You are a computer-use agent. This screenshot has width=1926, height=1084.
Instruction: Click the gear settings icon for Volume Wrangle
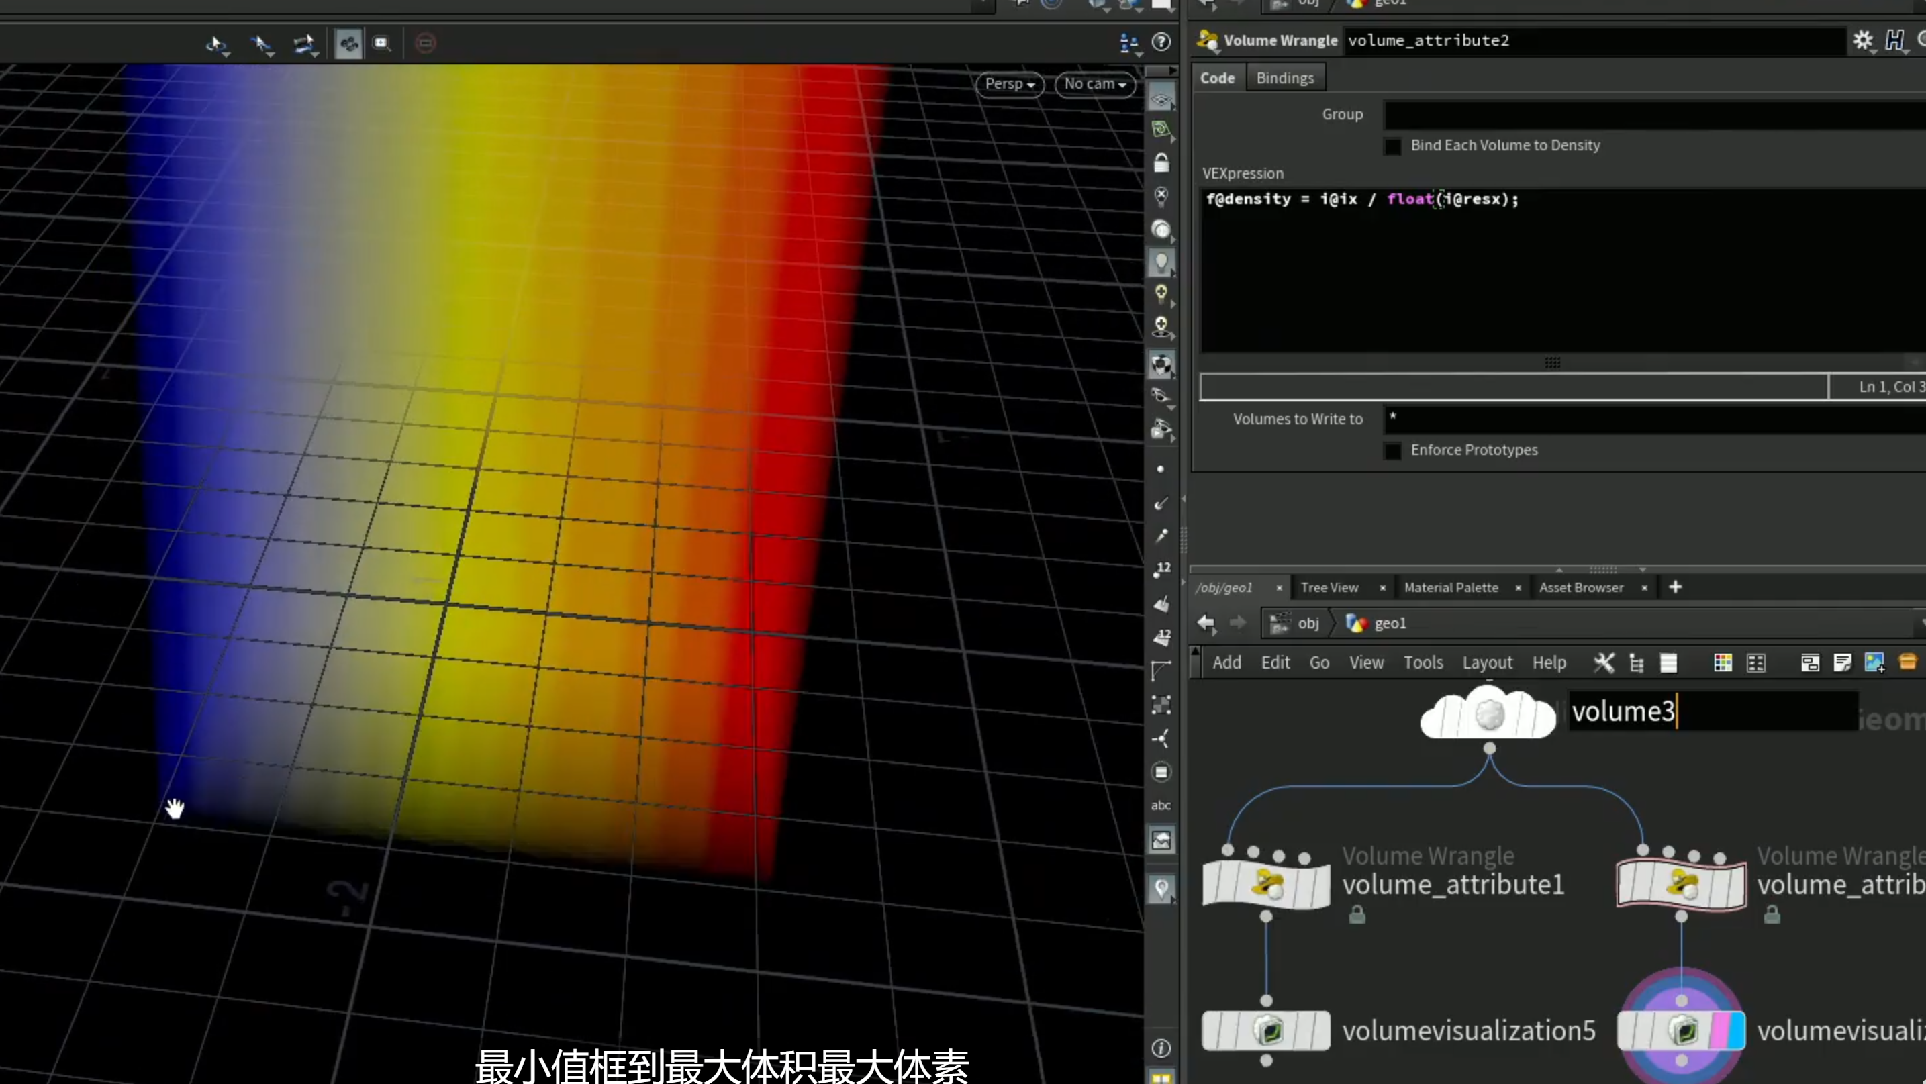tap(1862, 40)
